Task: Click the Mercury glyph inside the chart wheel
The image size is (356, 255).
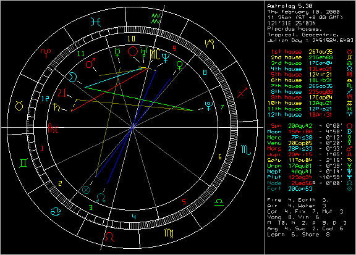Action: [x=117, y=53]
